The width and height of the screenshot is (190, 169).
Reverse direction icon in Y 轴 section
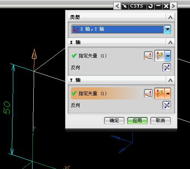167,105
